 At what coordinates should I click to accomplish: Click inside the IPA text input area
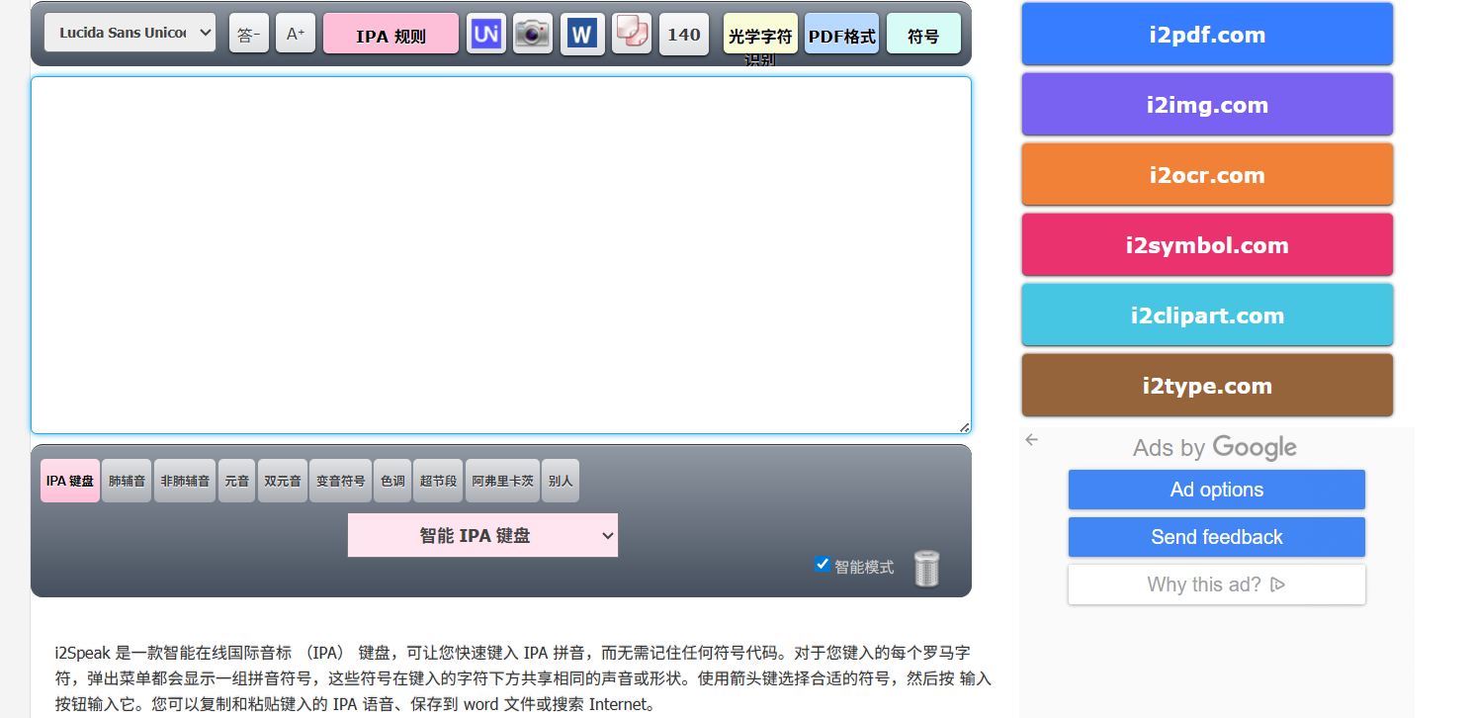click(500, 255)
